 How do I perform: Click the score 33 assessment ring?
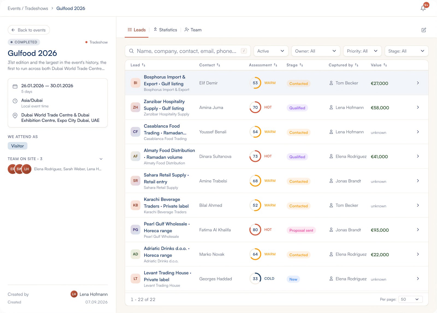pos(255,279)
